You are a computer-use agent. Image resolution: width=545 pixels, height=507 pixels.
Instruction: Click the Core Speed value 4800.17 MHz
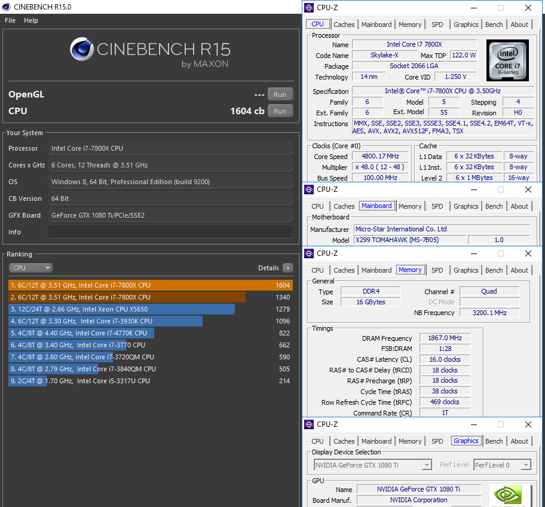(x=380, y=157)
